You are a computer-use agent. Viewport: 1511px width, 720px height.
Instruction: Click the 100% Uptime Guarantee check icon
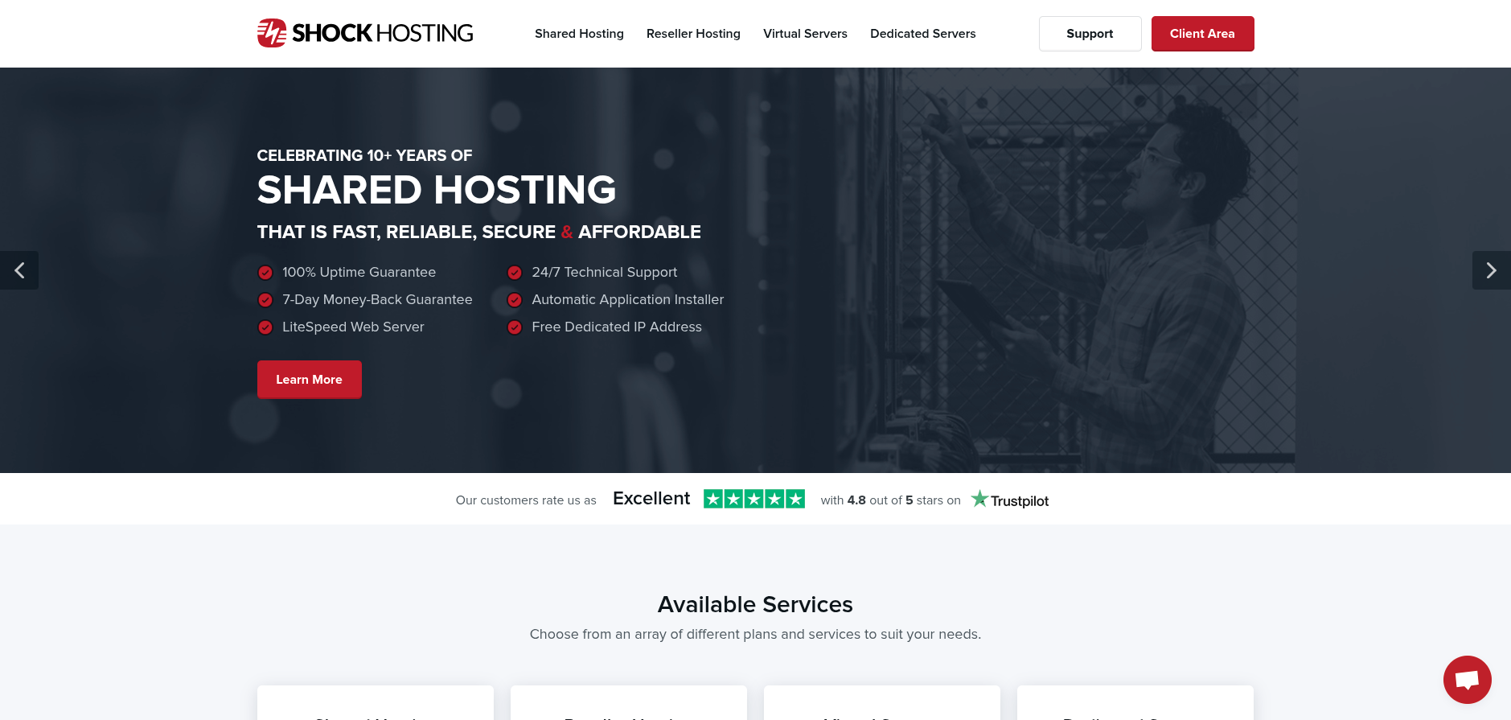click(x=265, y=273)
